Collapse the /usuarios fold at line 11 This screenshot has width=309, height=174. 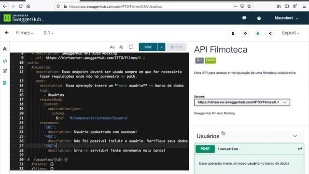(x=25, y=67)
